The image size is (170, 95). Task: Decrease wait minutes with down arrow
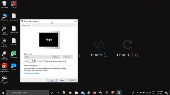tap(35, 62)
